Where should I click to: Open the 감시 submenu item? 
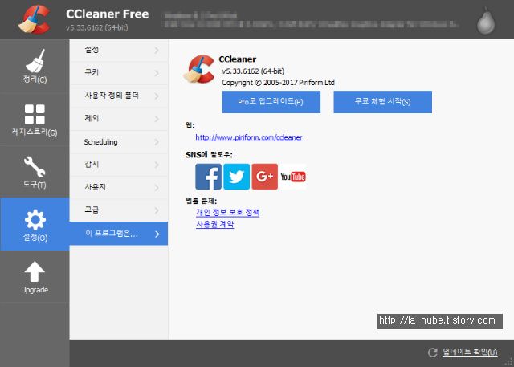pos(119,165)
